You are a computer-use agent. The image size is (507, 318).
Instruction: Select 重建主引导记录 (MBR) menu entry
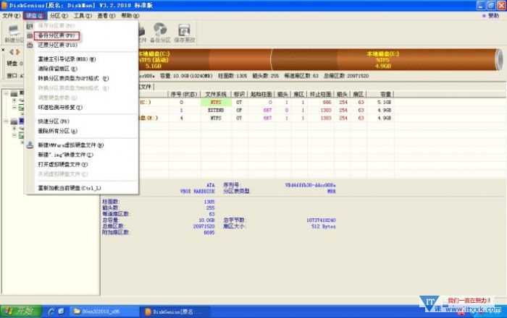67,59
